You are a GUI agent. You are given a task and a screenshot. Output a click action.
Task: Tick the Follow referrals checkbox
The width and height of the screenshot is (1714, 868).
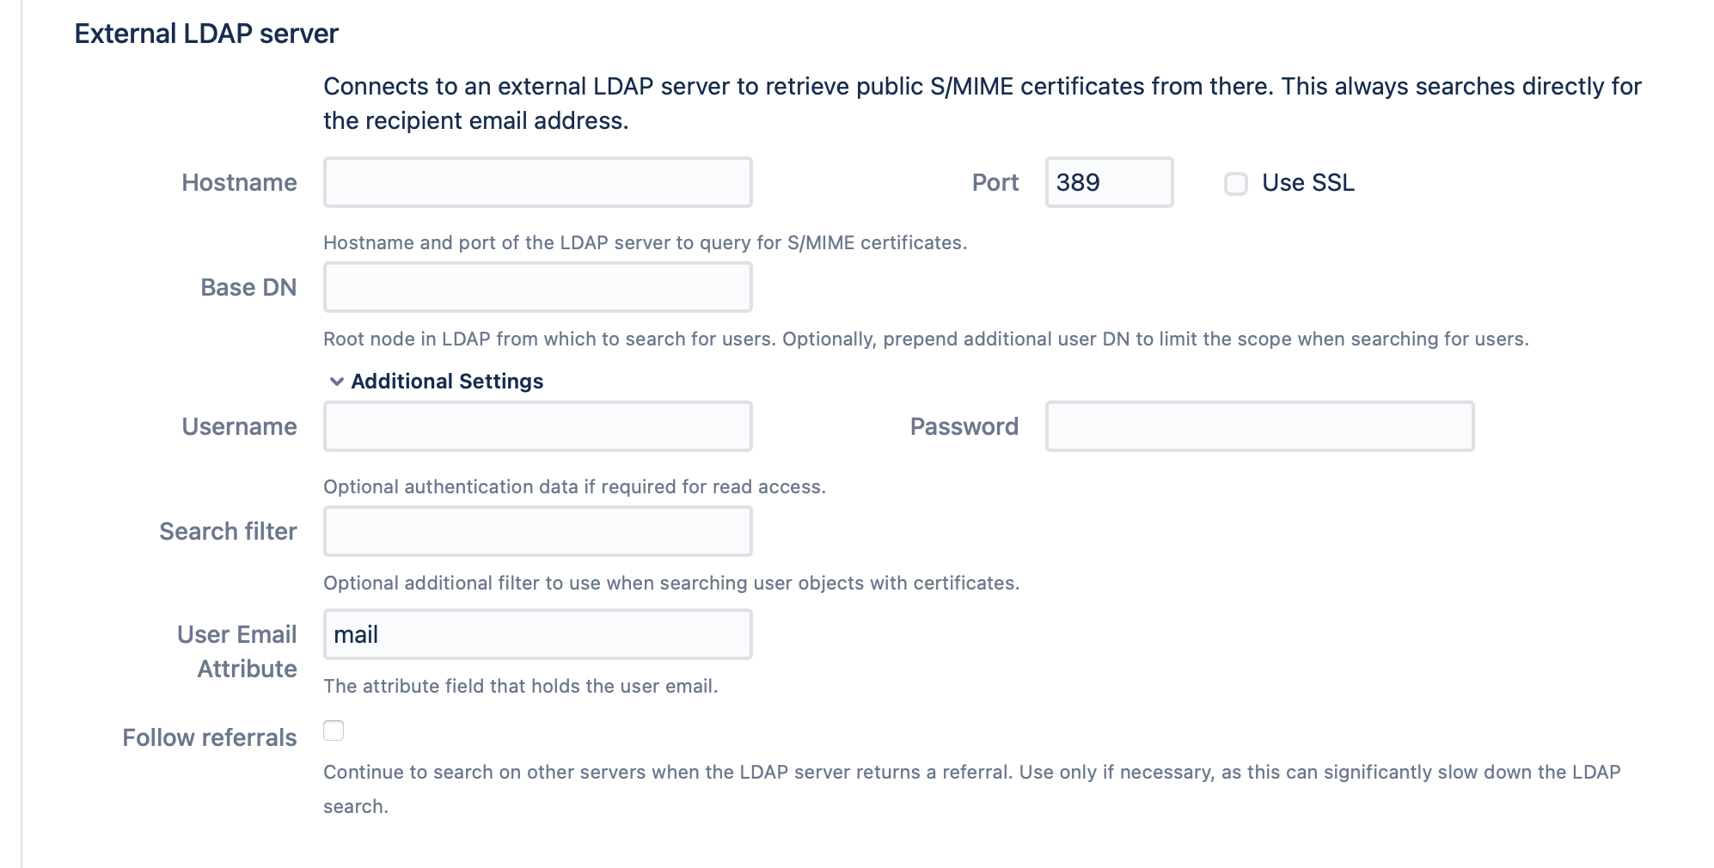tap(334, 730)
